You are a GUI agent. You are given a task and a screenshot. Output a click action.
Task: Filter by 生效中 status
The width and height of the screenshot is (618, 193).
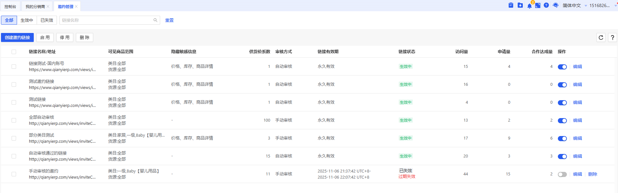tap(27, 20)
